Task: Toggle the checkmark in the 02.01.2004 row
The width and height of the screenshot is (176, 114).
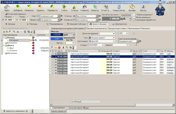Action: [x=53, y=73]
